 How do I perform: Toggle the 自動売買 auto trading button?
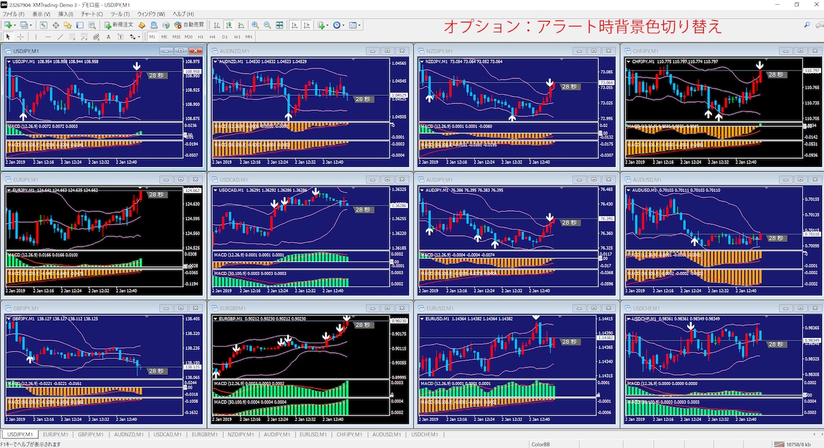(189, 25)
